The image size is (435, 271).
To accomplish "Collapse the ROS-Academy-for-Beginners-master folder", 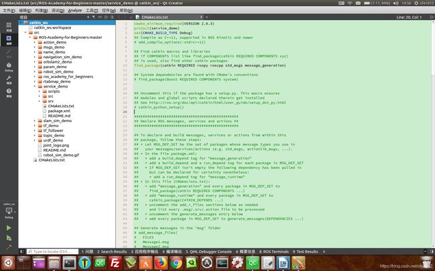I will [x=30, y=37].
